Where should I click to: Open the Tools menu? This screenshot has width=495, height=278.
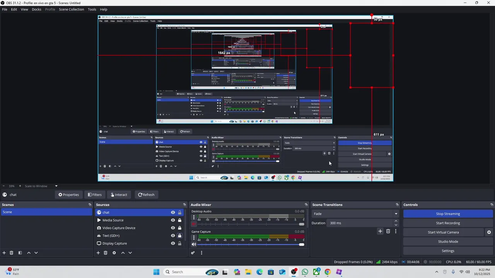pyautogui.click(x=92, y=9)
